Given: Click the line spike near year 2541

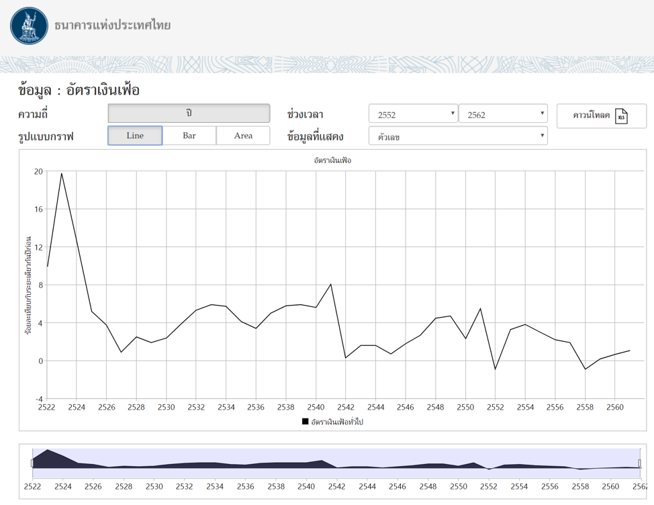Looking at the screenshot, I should coord(331,284).
